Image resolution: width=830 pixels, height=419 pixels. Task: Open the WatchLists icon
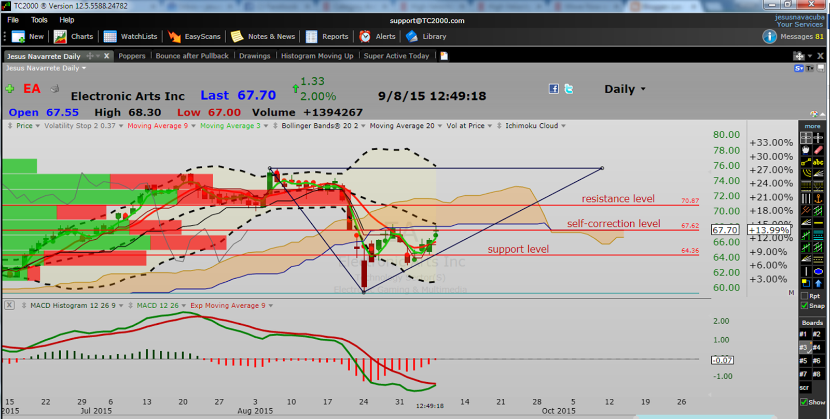point(110,37)
